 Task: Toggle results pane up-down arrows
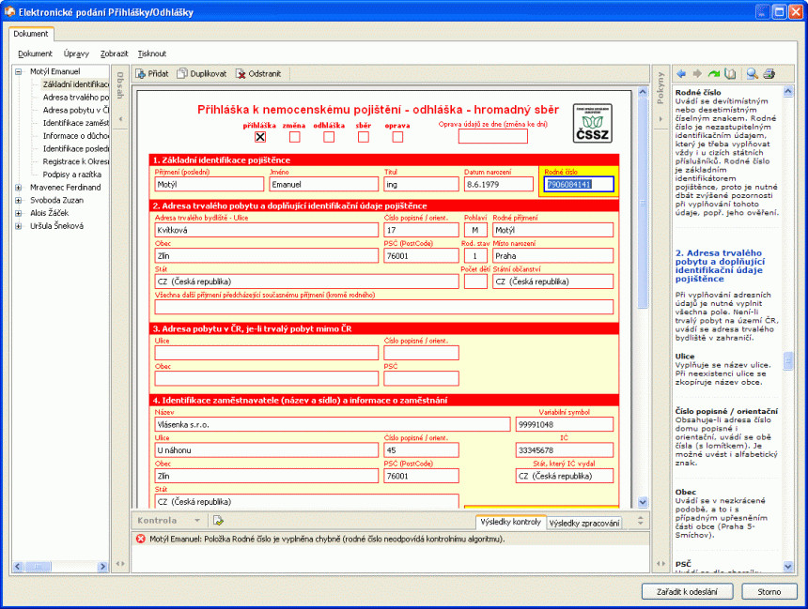tap(641, 521)
